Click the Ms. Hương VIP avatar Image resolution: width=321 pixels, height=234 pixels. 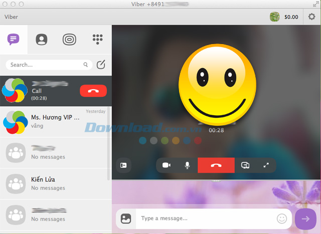point(16,122)
